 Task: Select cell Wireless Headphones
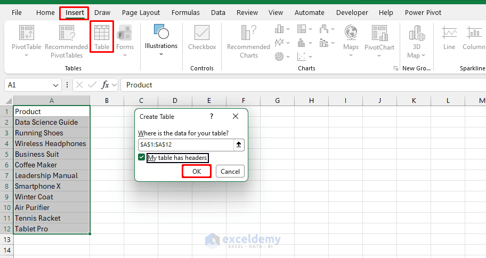pyautogui.click(x=52, y=143)
